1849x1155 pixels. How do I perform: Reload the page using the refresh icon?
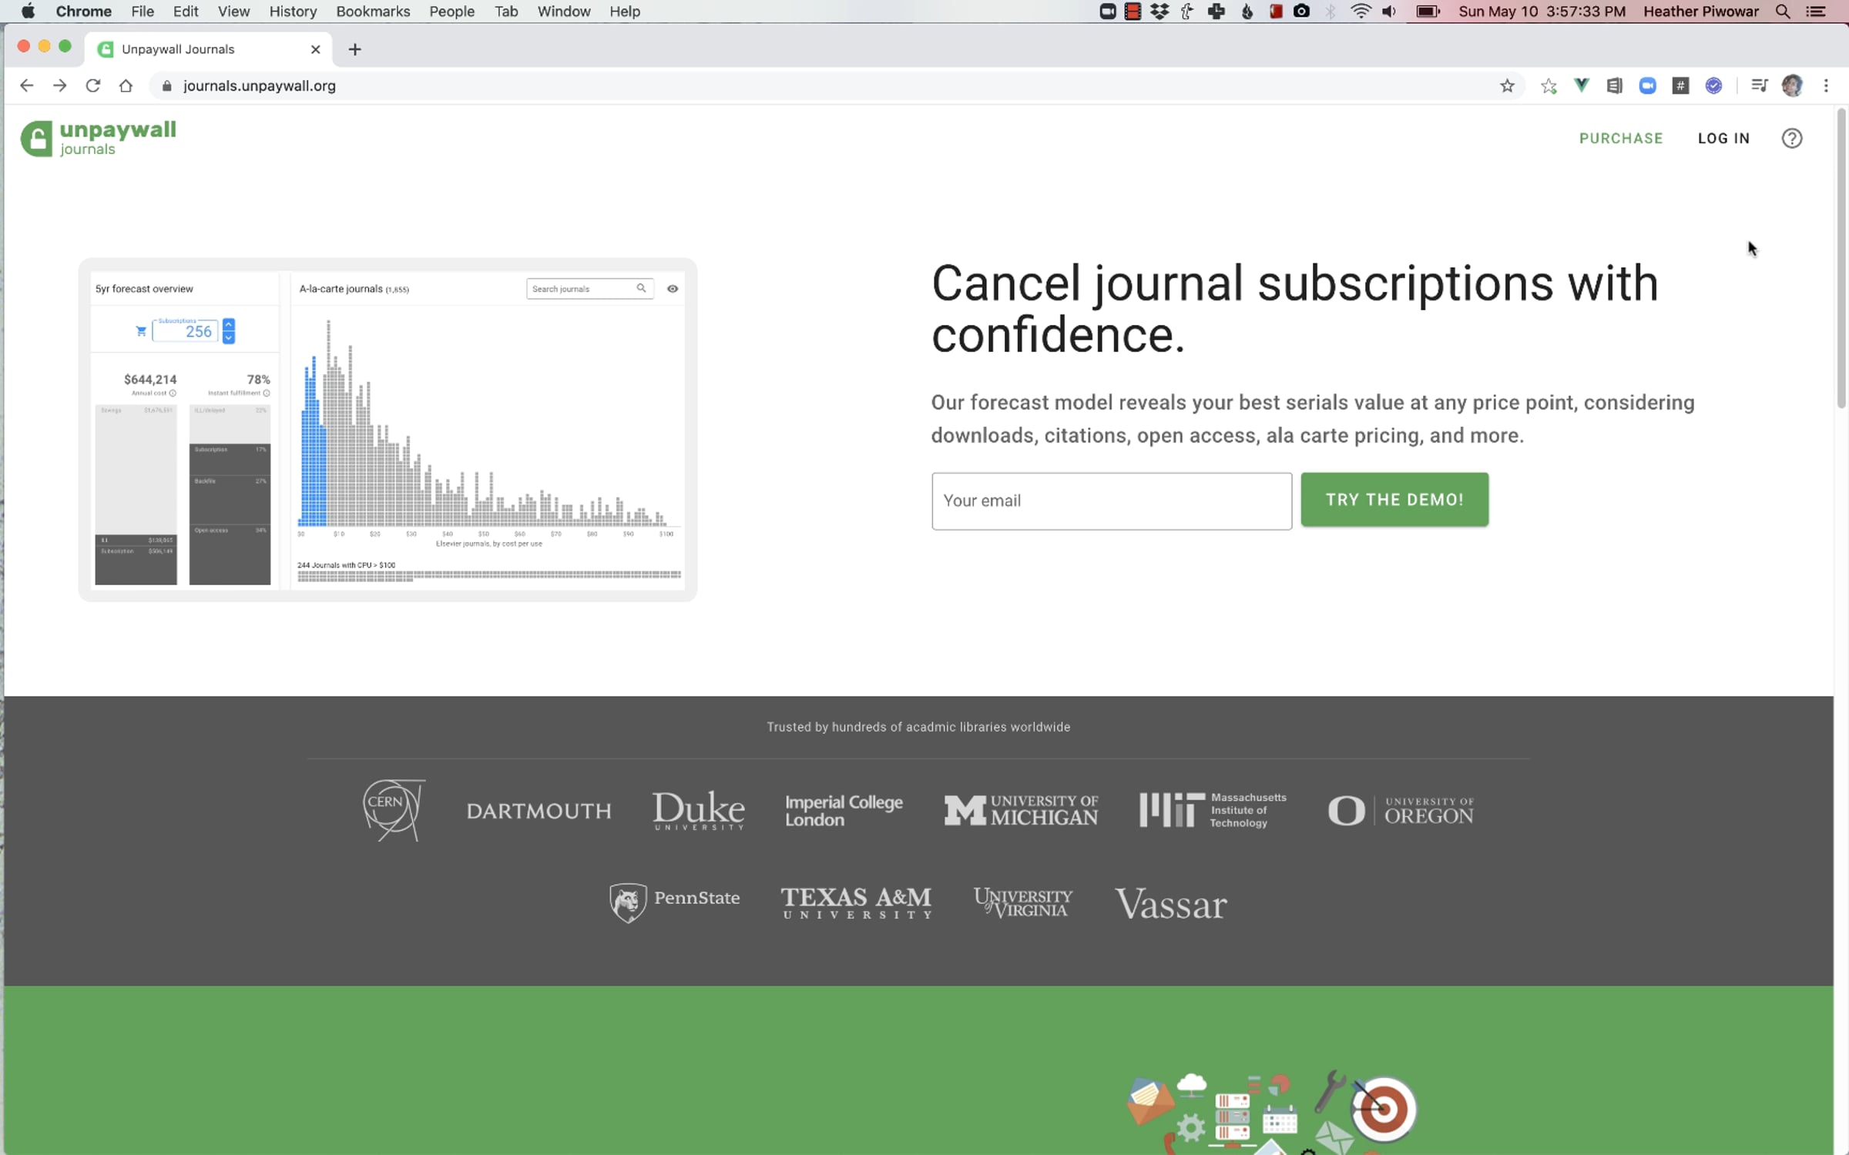coord(93,85)
